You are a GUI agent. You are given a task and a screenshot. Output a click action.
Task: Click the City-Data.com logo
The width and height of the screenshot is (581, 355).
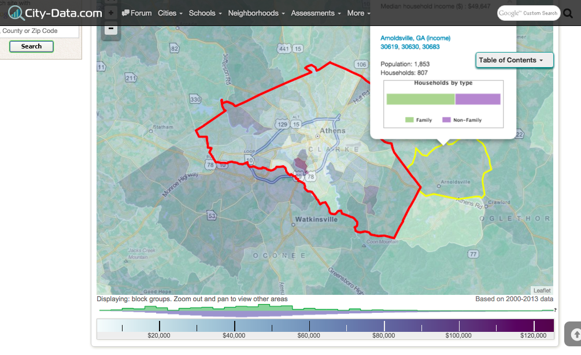tap(55, 13)
